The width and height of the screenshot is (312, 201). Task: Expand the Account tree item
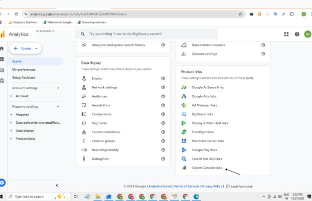point(11,96)
